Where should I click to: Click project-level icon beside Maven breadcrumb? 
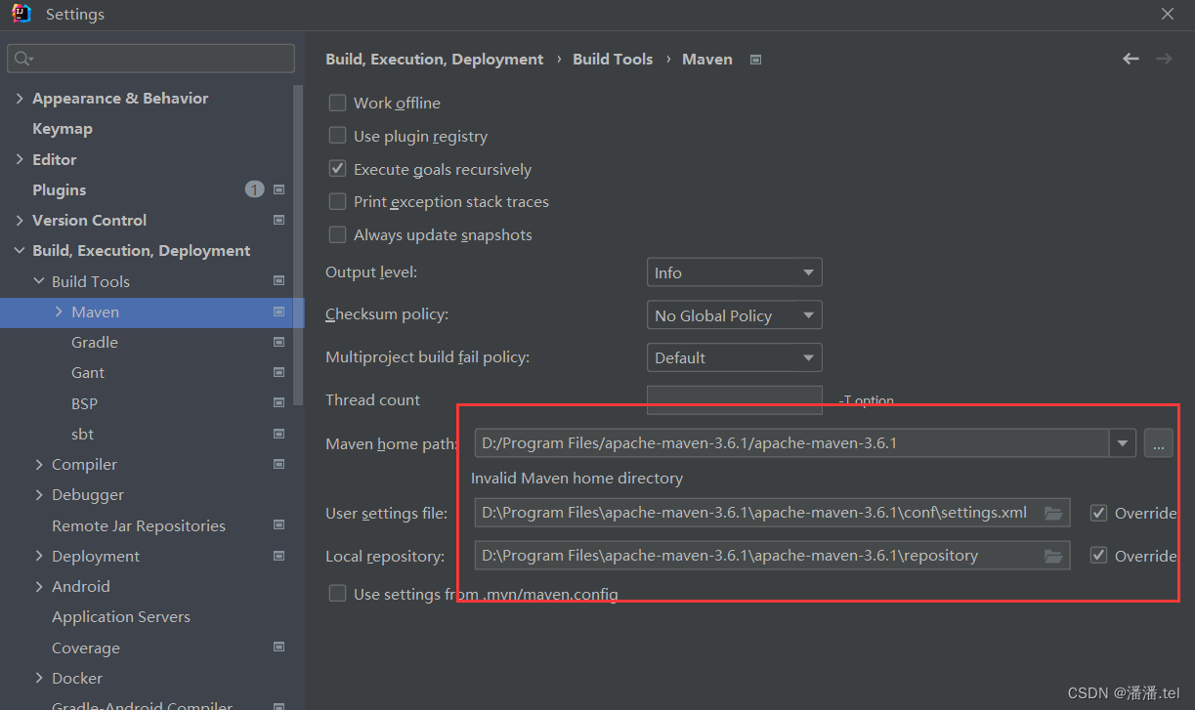click(x=755, y=60)
